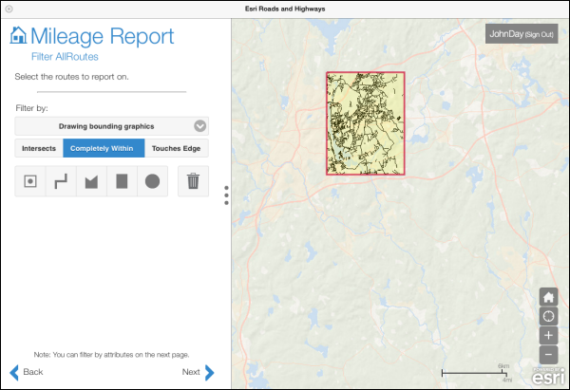Zoom in on the map
Viewport: 570px width, 390px height.
tap(548, 336)
